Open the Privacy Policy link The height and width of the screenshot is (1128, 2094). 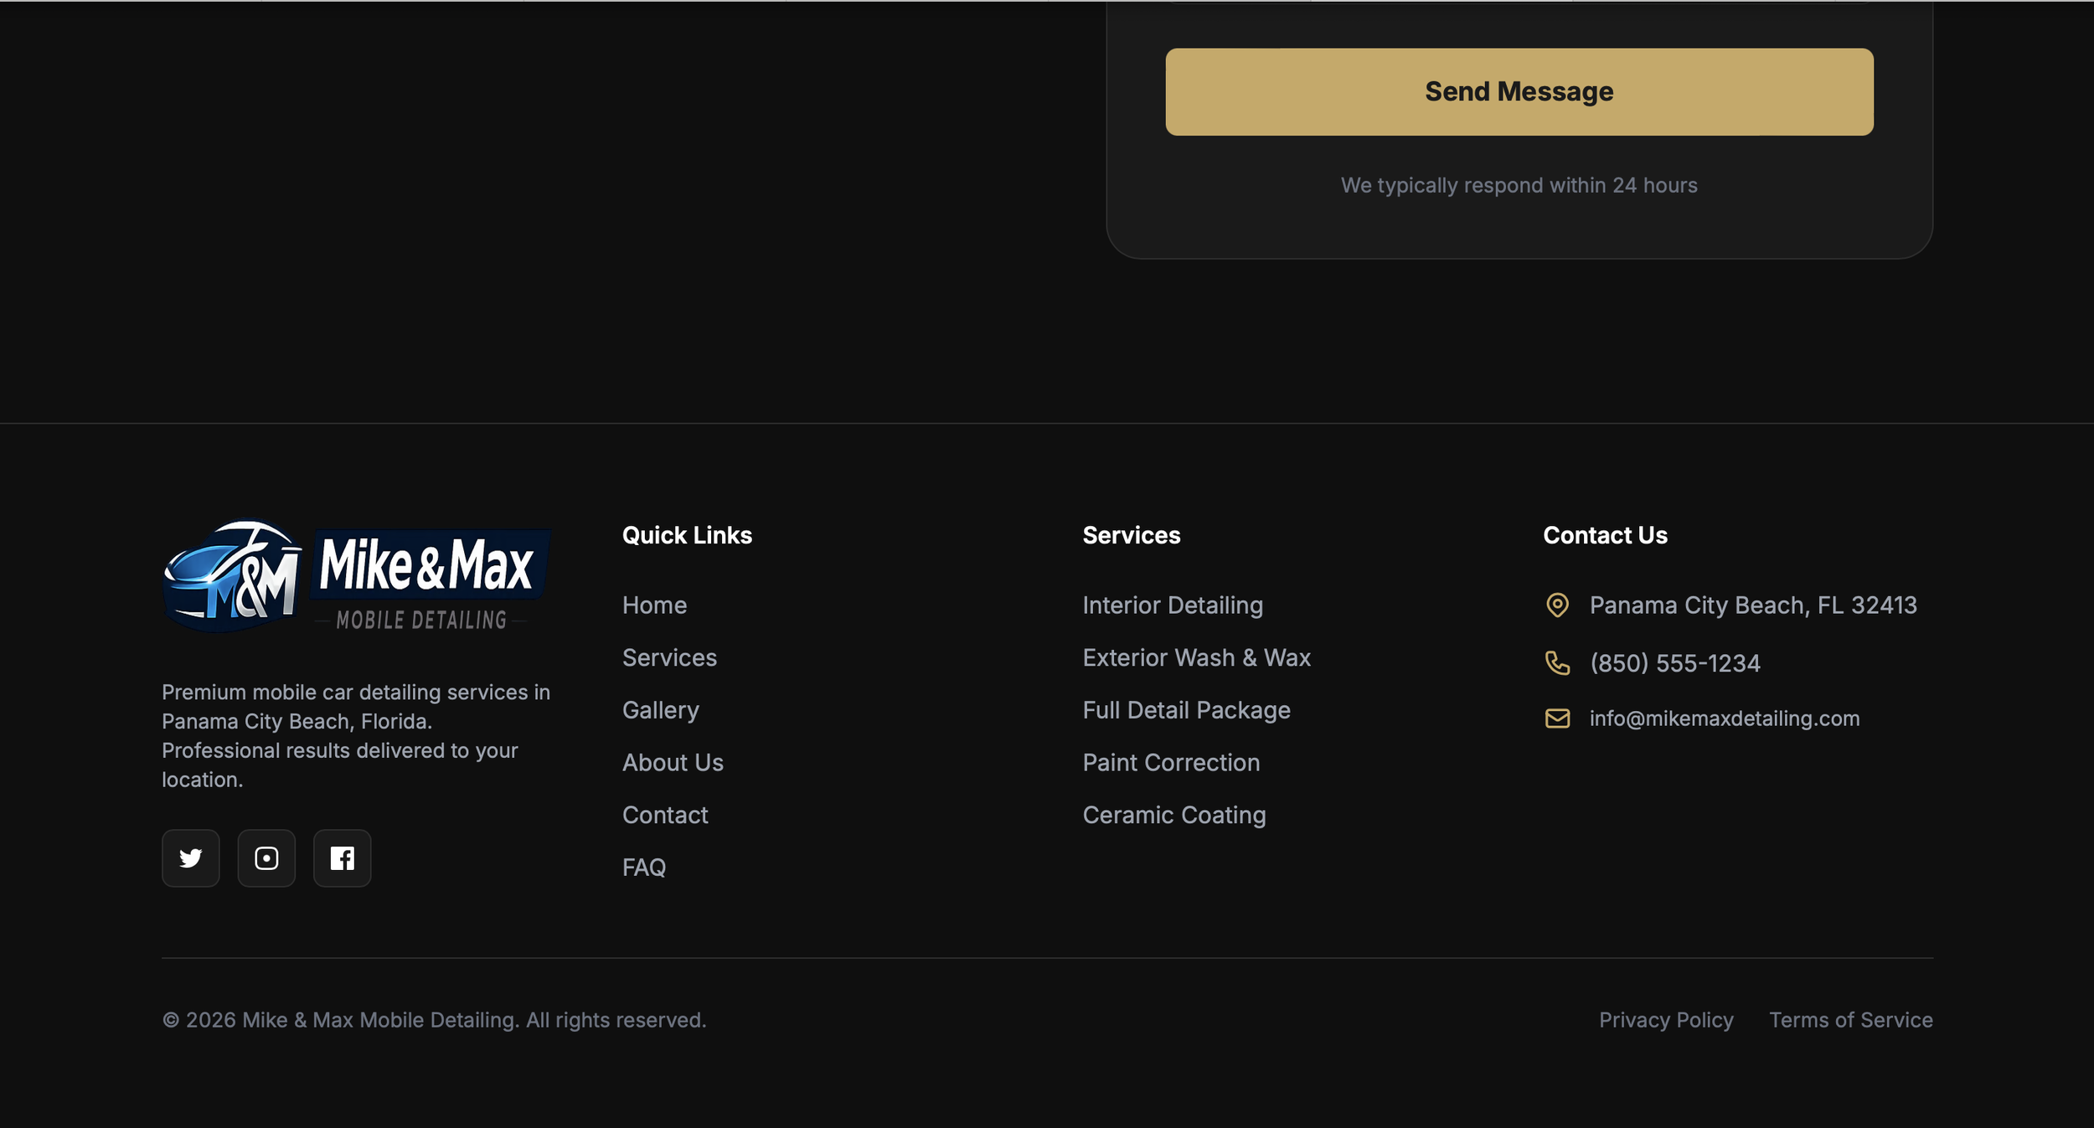click(x=1666, y=1019)
